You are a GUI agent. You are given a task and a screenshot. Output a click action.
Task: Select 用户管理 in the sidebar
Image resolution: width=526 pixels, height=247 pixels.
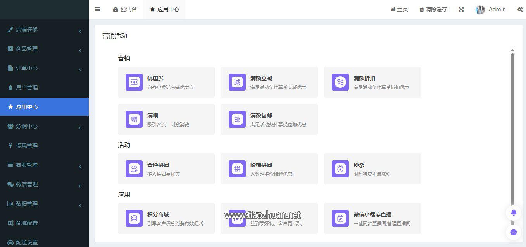click(x=27, y=87)
